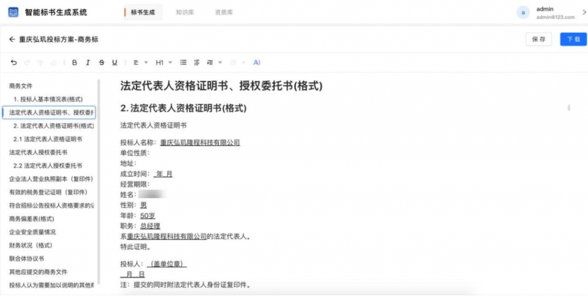Viewport: 588px width, 300px height.
Task: Go back using the left arrow
Action: [12, 40]
